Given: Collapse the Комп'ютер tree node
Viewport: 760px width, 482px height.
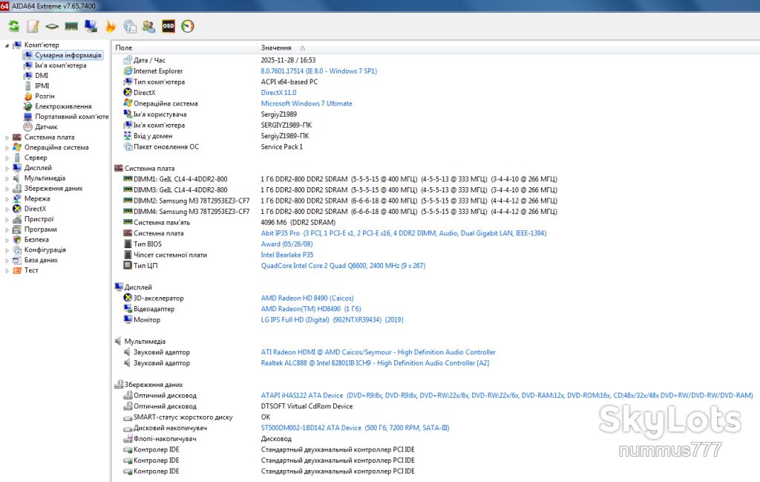Looking at the screenshot, I should coord(7,45).
